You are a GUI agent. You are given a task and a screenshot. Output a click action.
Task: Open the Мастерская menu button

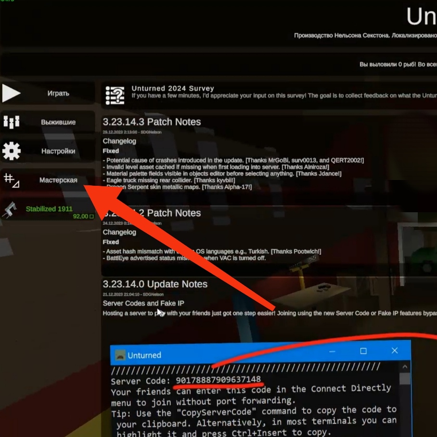pyautogui.click(x=48, y=180)
